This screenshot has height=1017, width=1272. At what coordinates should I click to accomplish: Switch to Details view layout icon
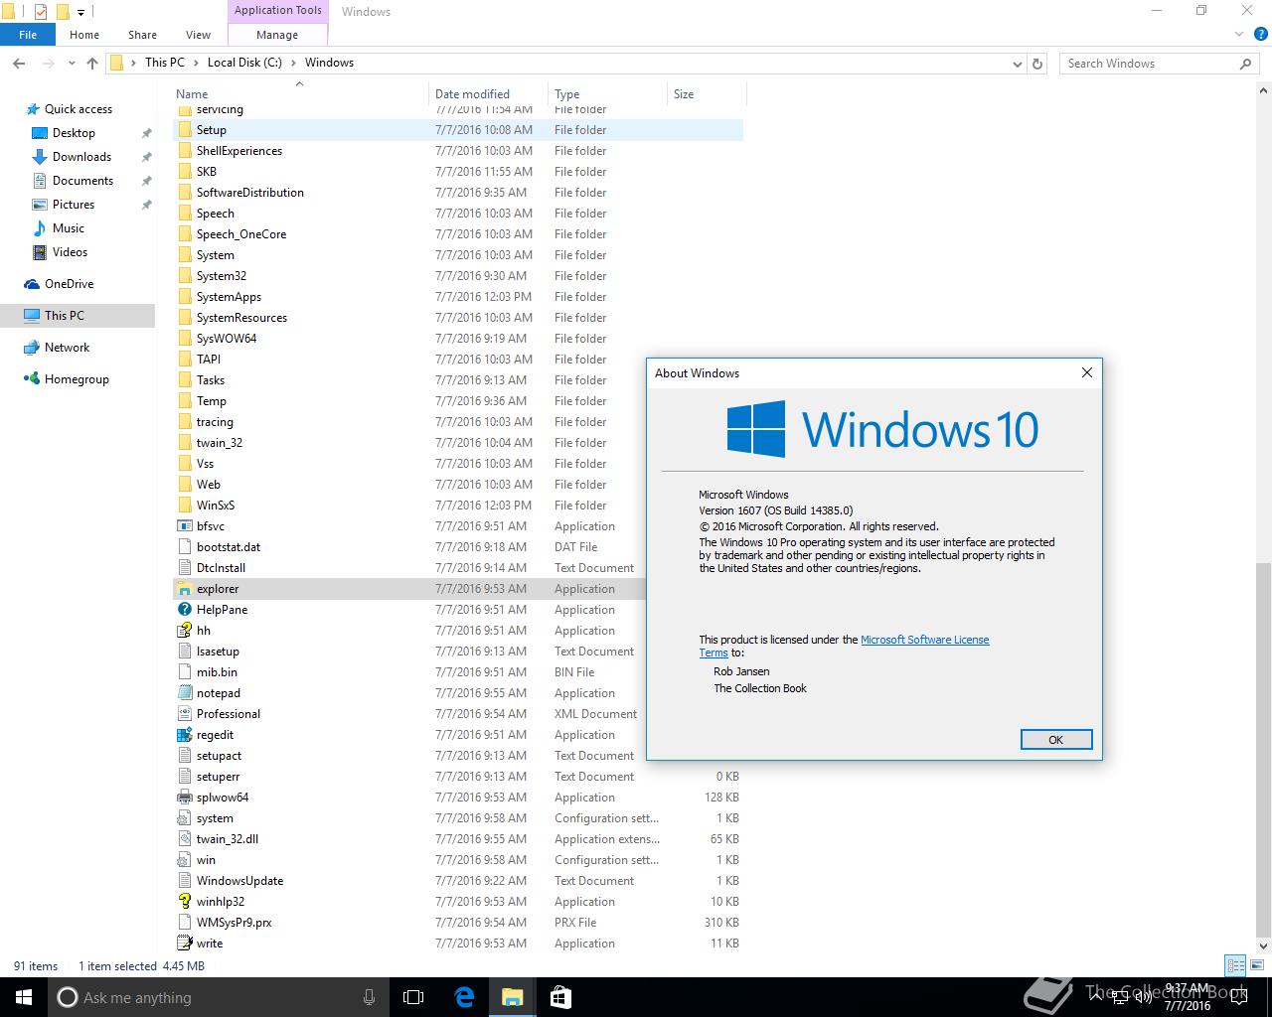point(1235,965)
